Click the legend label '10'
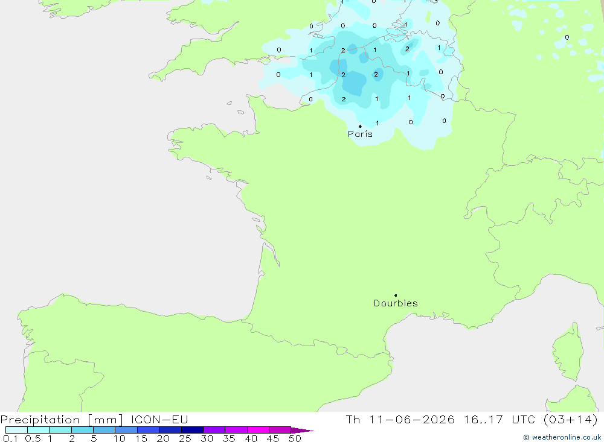Viewport: 604px width, 442px height. (x=120, y=438)
